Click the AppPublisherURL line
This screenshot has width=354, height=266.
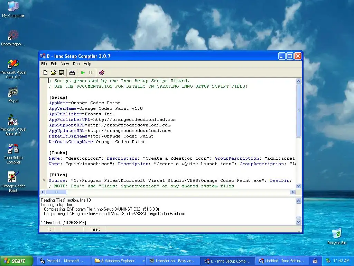(x=112, y=119)
